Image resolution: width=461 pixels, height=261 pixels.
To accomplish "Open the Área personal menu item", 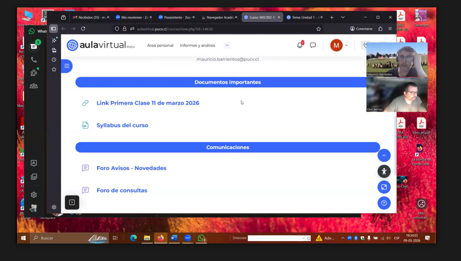I will point(160,45).
